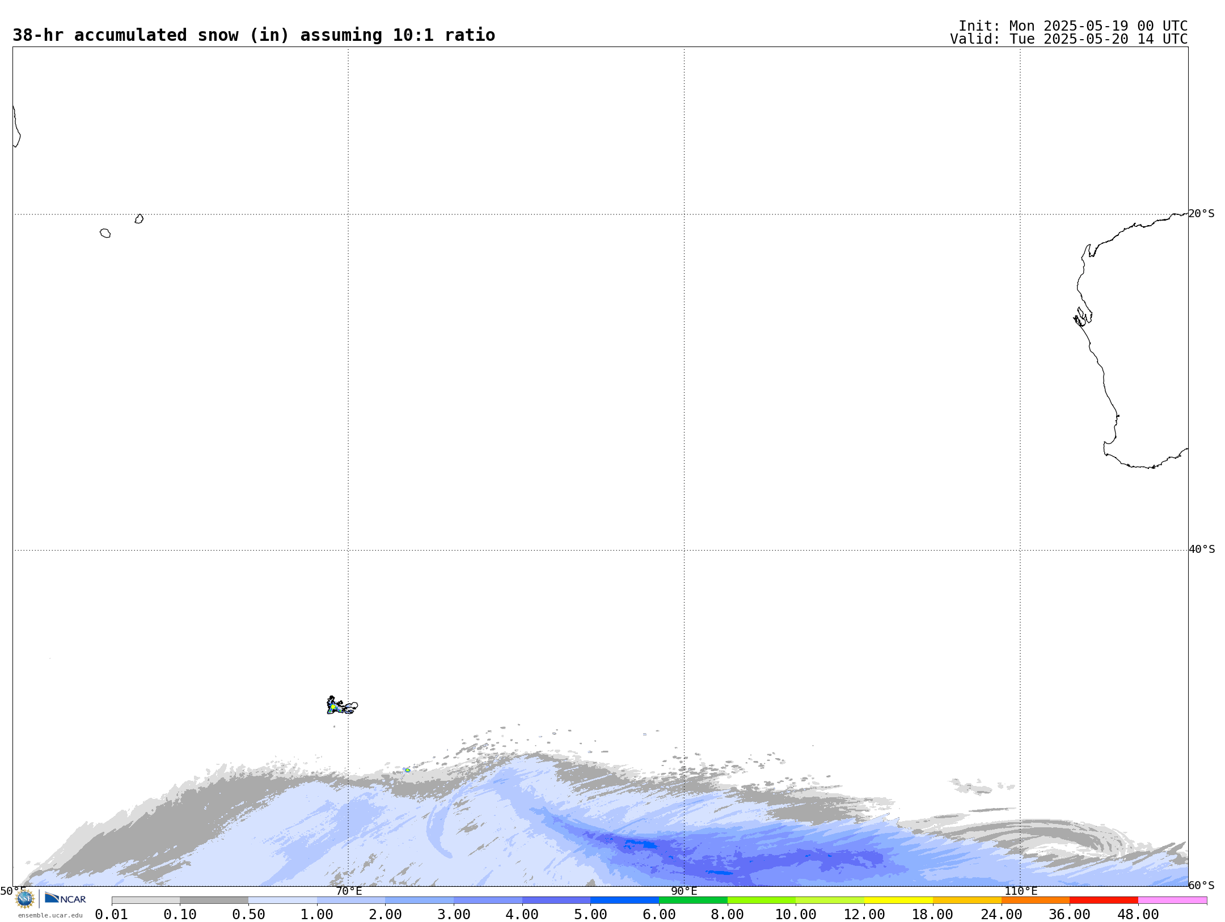The width and height of the screenshot is (1225, 922).
Task: Click the 6.00 colorbar value label
Action: [x=659, y=915]
